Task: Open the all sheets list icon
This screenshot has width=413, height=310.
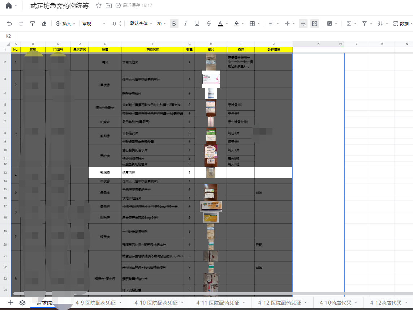Action: point(22,303)
